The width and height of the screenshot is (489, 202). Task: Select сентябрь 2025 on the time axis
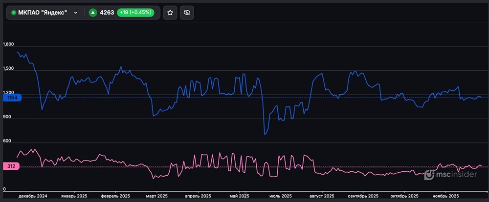click(x=363, y=195)
